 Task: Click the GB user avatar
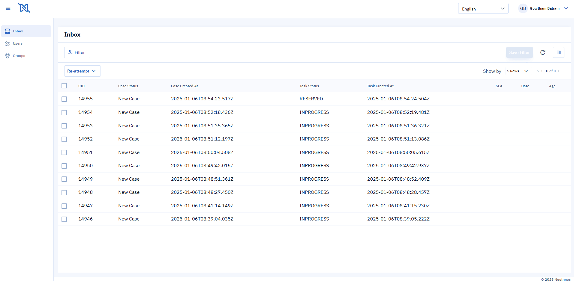[523, 8]
